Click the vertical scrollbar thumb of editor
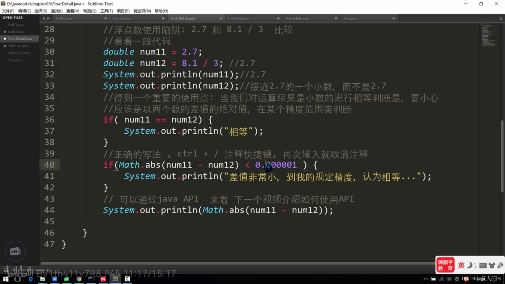This screenshot has width=505, height=284. 502,156
